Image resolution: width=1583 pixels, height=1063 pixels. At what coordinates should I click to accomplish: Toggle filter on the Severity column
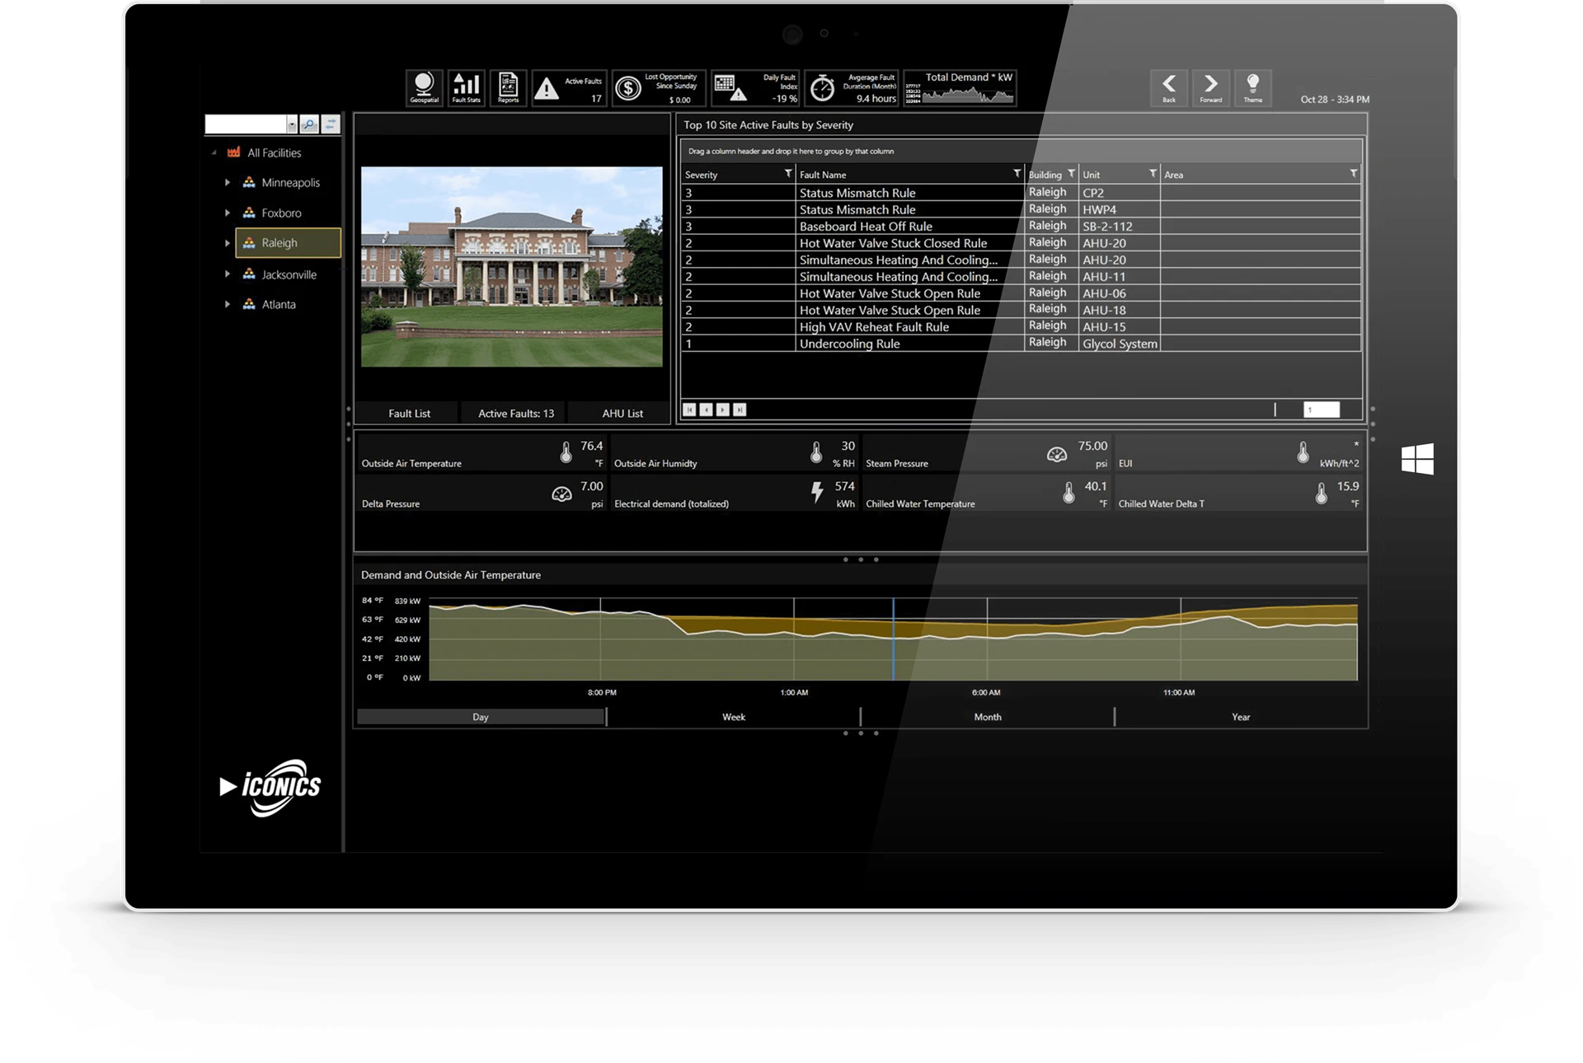tap(787, 174)
